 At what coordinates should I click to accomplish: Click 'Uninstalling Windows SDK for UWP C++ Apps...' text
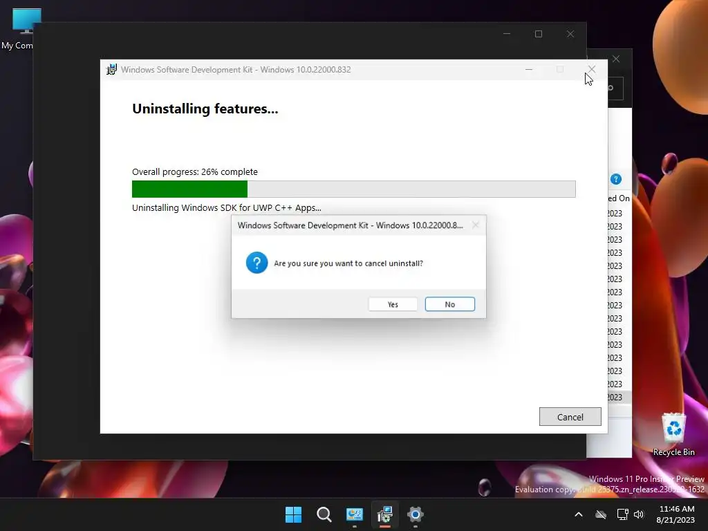pos(227,207)
